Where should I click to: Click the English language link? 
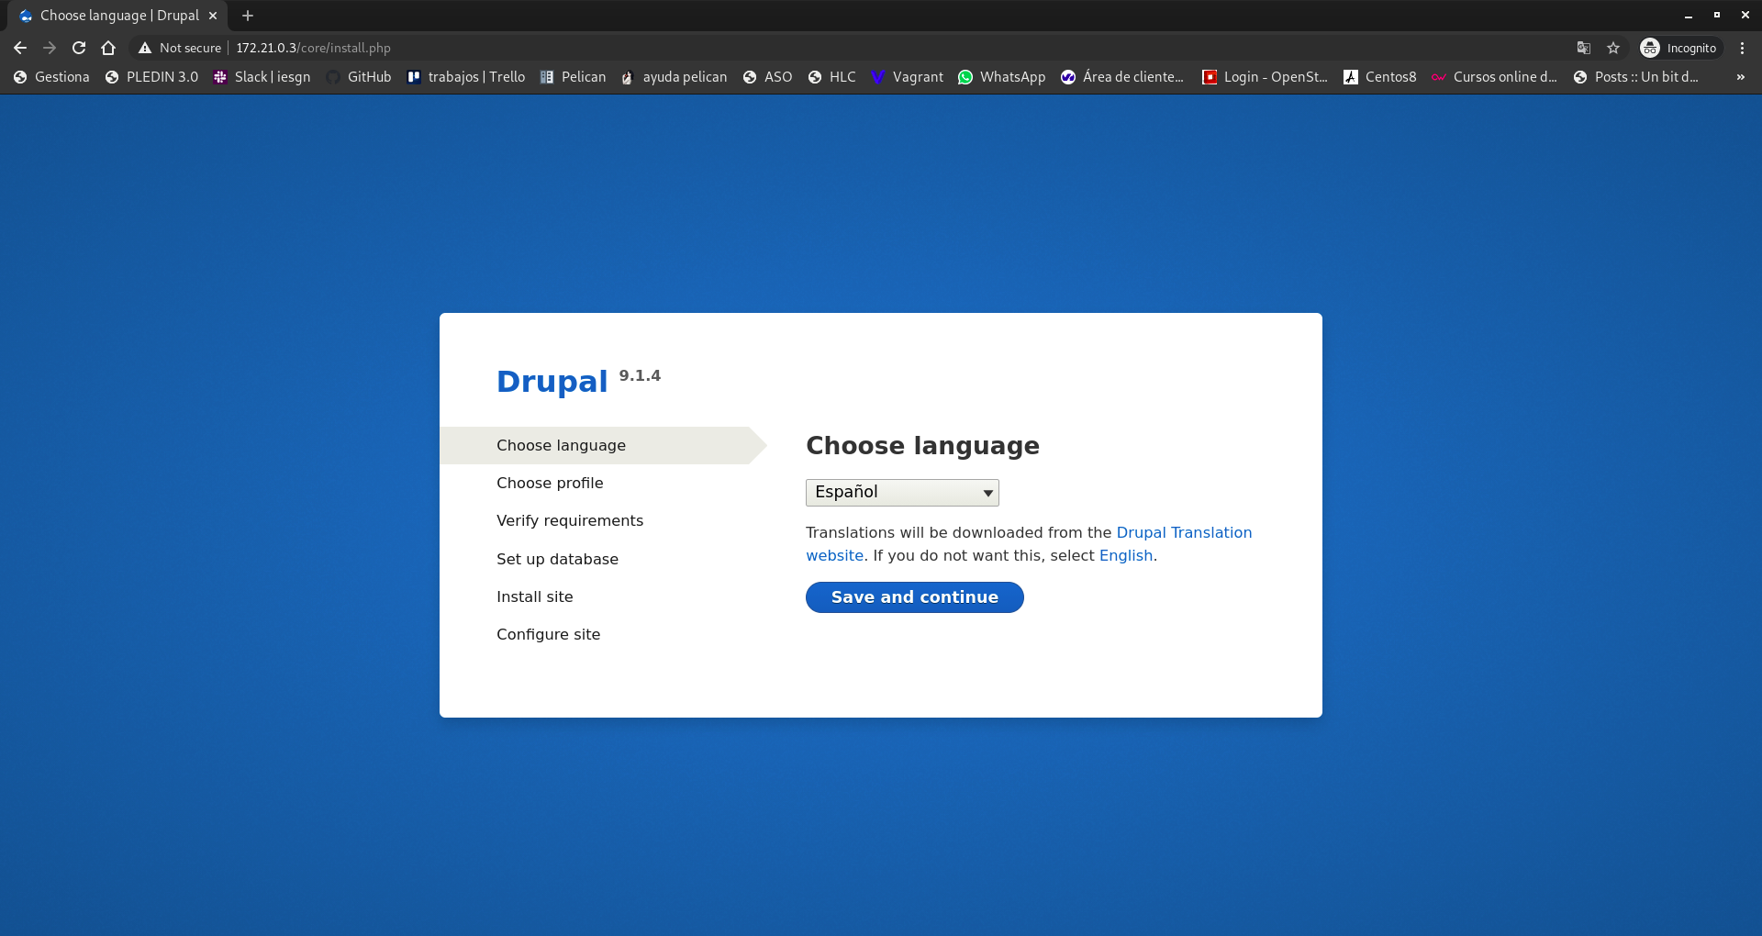1125,555
